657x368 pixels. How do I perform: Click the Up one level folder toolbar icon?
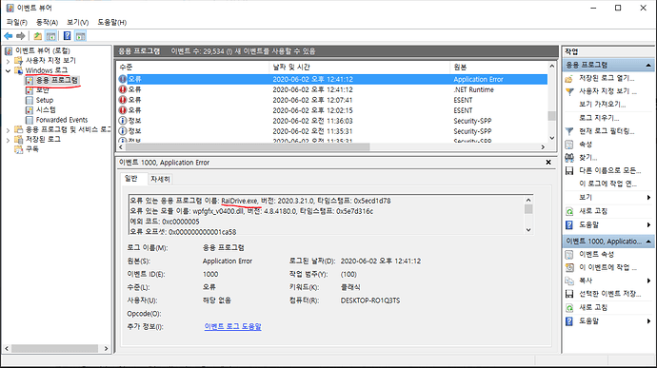pyautogui.click(x=38, y=36)
